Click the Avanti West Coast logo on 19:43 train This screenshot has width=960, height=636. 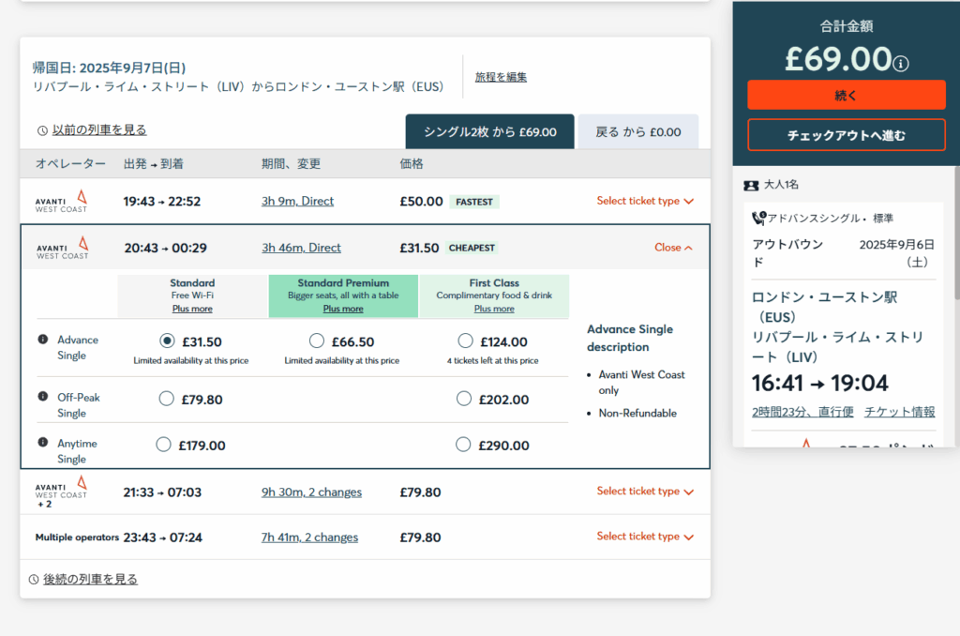coord(61,201)
